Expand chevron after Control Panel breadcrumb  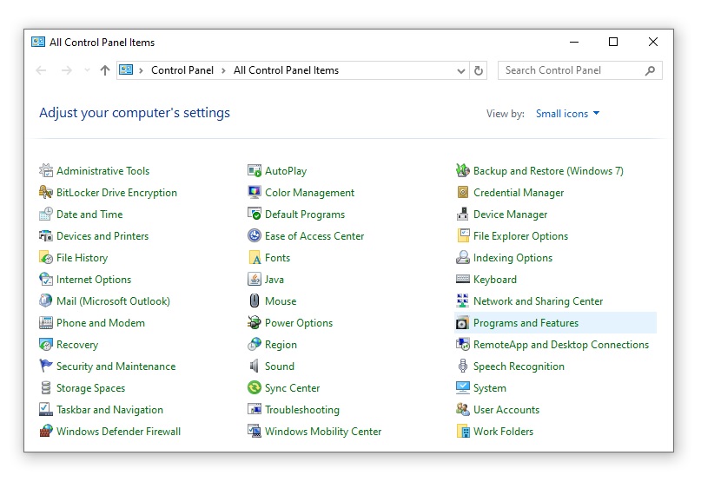[223, 70]
